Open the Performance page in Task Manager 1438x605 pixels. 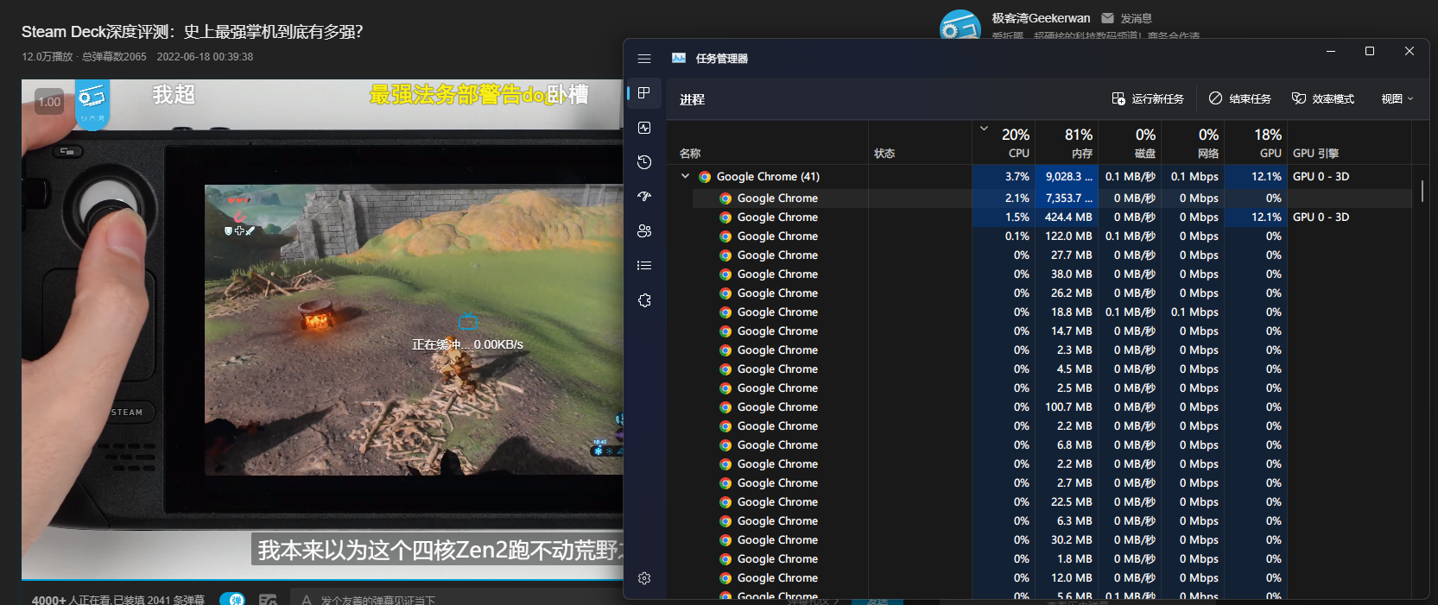[644, 128]
